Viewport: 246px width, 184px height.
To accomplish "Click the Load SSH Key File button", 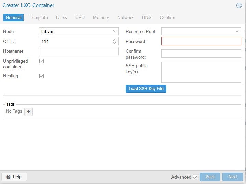I will pyautogui.click(x=146, y=89).
